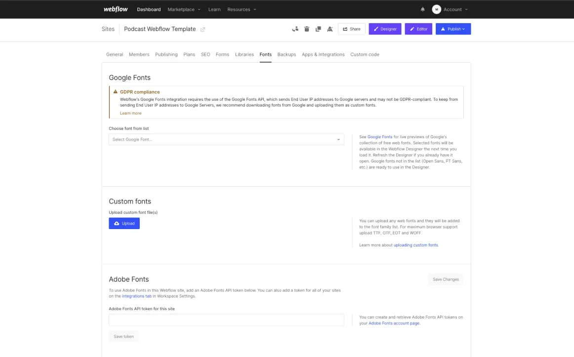Switch to the Members tab
The height and width of the screenshot is (357, 574).
pyautogui.click(x=139, y=54)
